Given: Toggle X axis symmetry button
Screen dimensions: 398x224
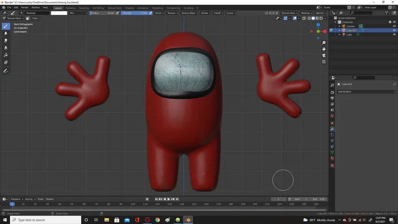Looking at the screenshot, I should (x=270, y=13).
